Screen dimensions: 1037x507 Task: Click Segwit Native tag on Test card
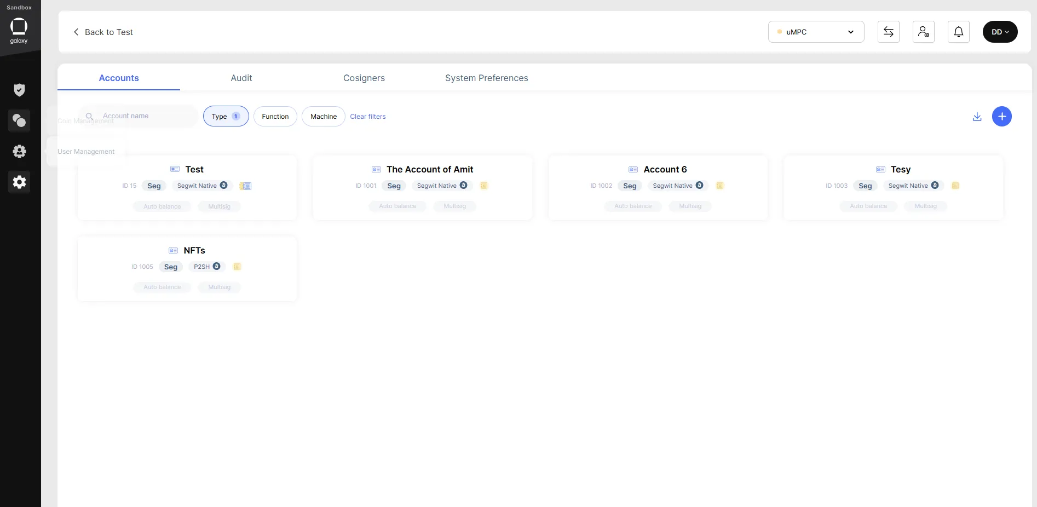coord(202,186)
